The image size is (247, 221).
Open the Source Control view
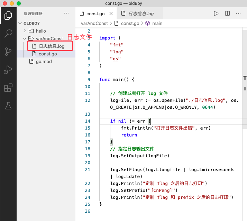pos(8,52)
